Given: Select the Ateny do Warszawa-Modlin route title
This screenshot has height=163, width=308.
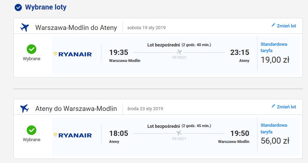Looking at the screenshot, I should (76, 108).
